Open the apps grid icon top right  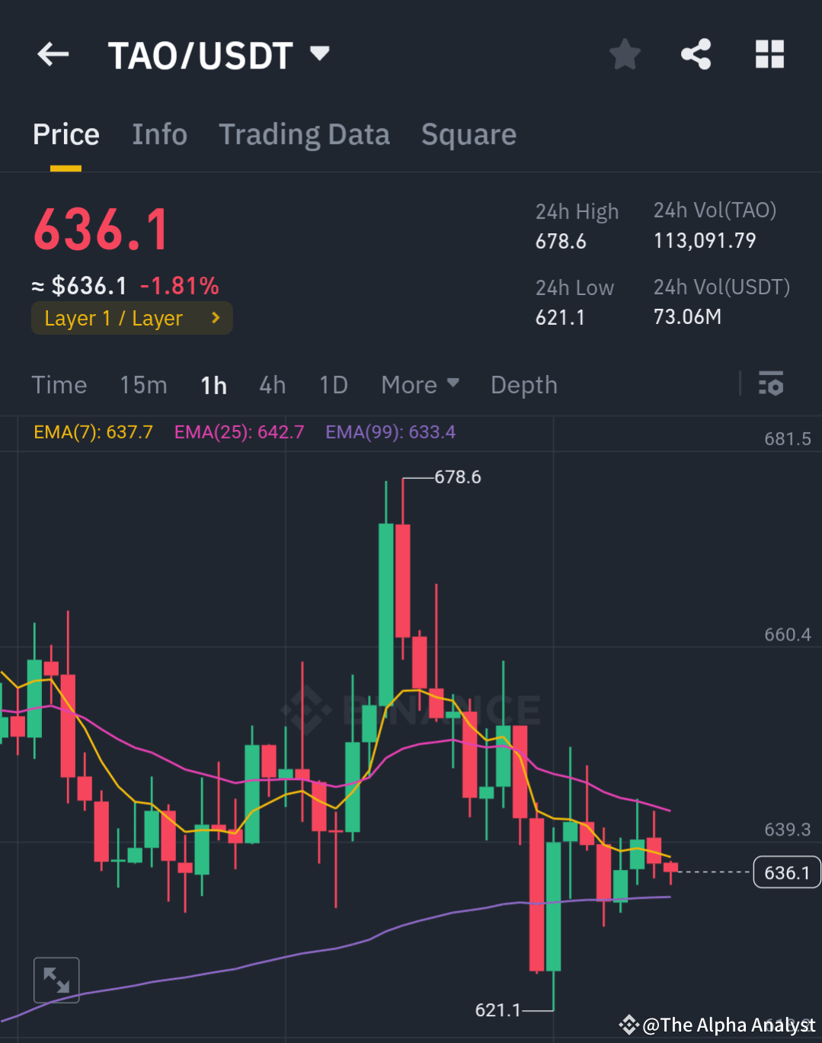click(769, 53)
